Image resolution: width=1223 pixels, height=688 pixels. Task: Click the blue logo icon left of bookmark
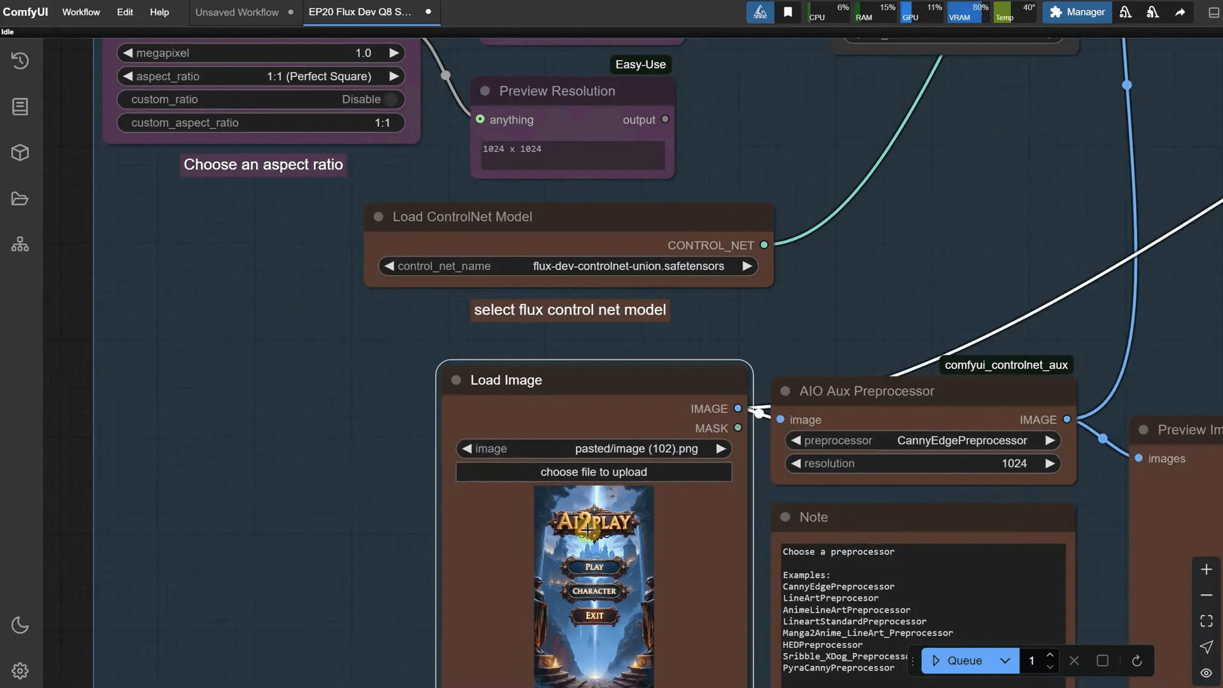click(x=760, y=12)
